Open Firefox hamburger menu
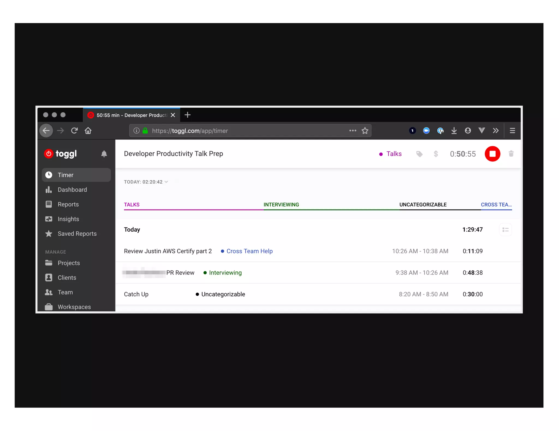This screenshot has width=559, height=431. (x=512, y=131)
